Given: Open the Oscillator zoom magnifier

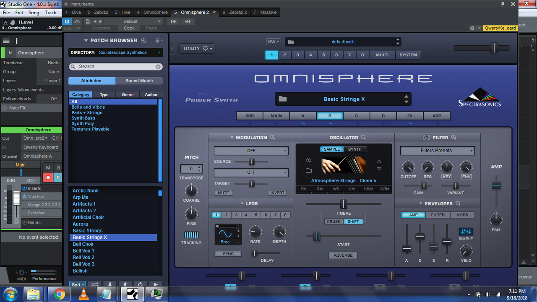Looking at the screenshot, I should point(363,138).
